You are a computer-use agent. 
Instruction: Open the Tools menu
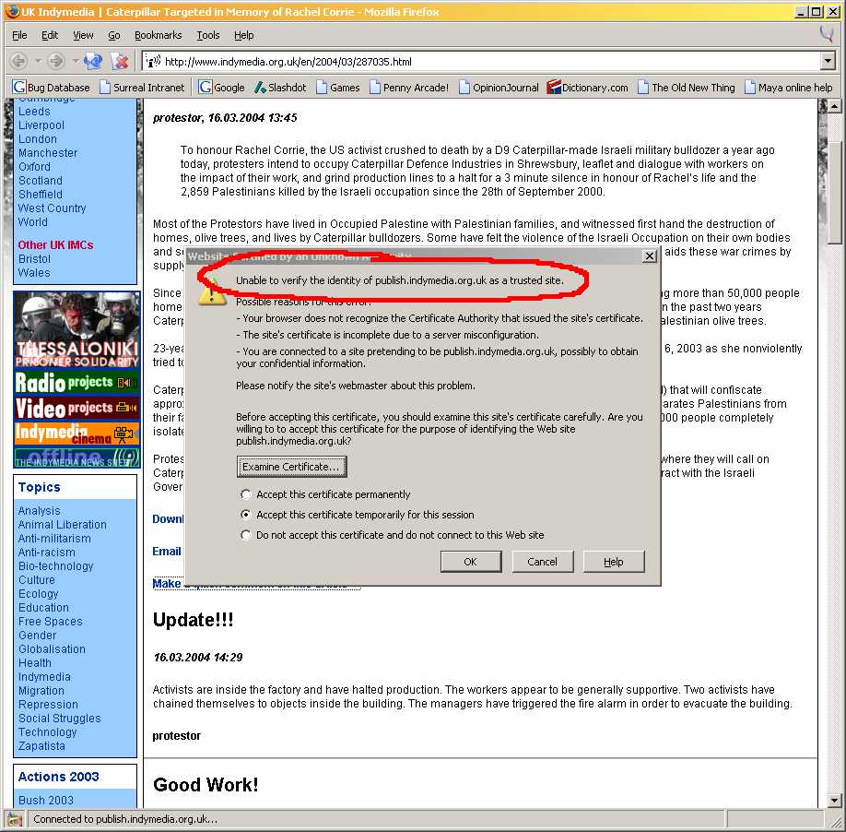point(207,35)
